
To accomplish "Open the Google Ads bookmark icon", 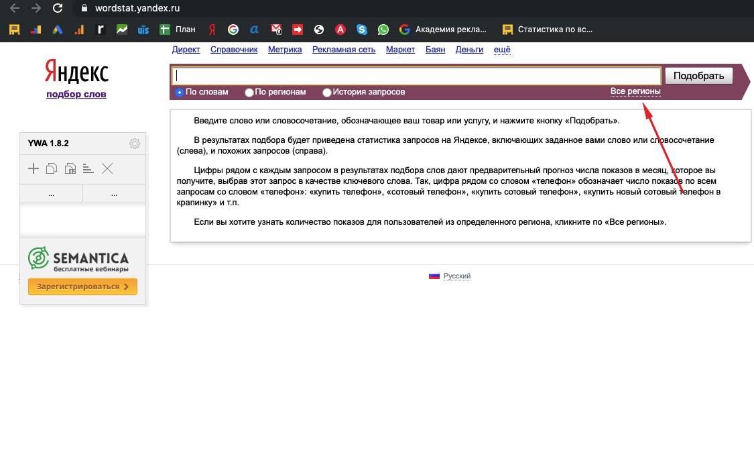I will click(58, 30).
